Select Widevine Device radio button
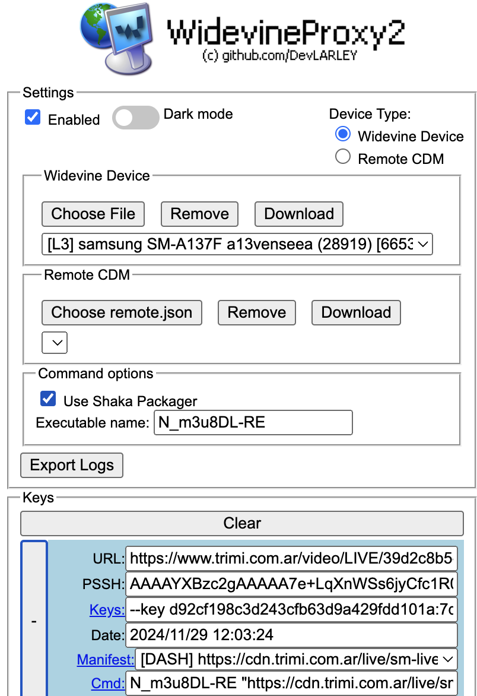The height and width of the screenshot is (696, 477). coord(343,134)
